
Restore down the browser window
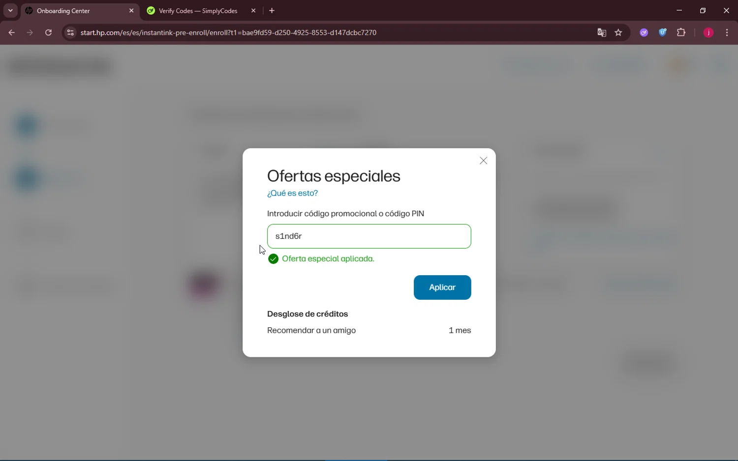click(x=703, y=10)
